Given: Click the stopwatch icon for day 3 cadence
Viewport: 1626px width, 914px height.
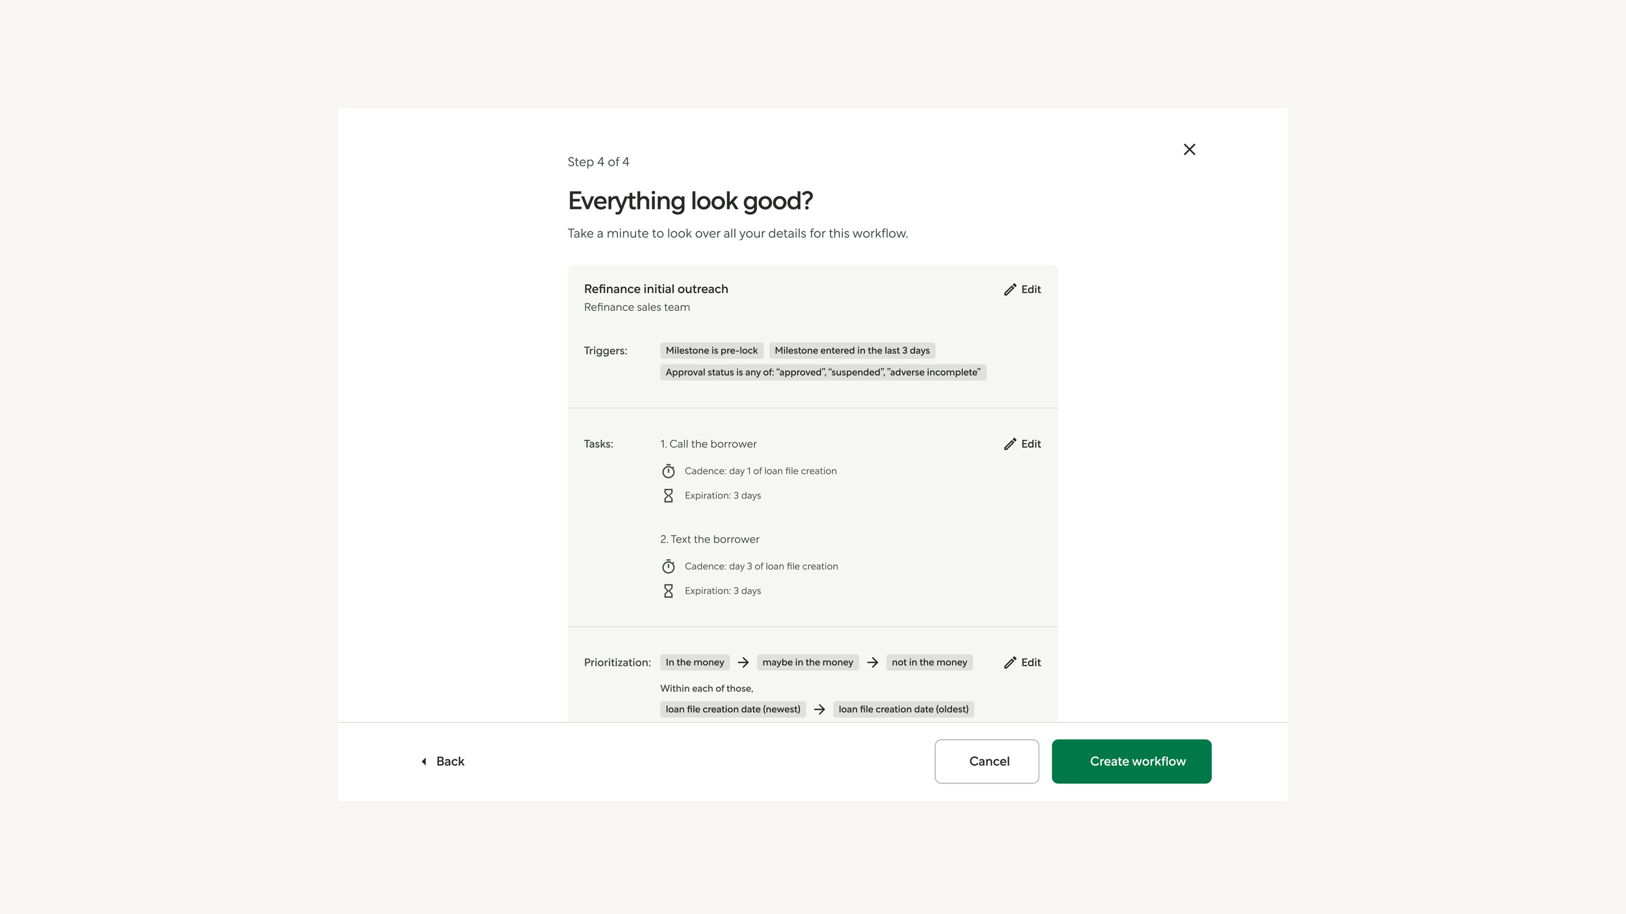Looking at the screenshot, I should [x=668, y=566].
